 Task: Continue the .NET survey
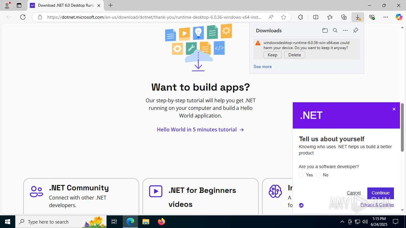pyautogui.click(x=381, y=193)
